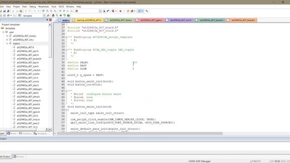
Task: Open the Functions tab in the project pane
Action: pos(25,134)
